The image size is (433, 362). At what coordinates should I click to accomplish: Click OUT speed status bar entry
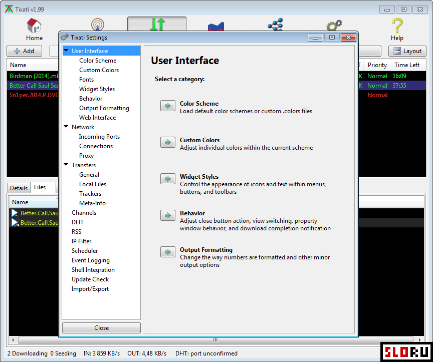(x=147, y=353)
